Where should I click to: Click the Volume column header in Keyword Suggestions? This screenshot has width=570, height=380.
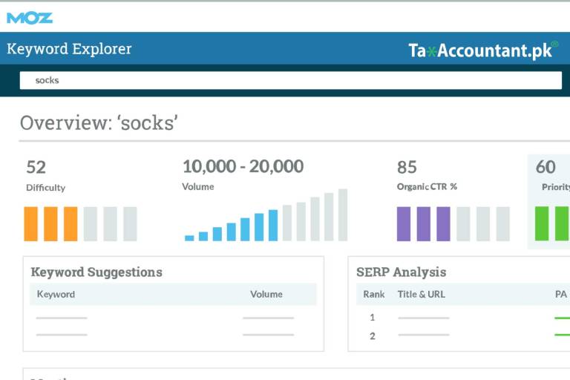266,294
